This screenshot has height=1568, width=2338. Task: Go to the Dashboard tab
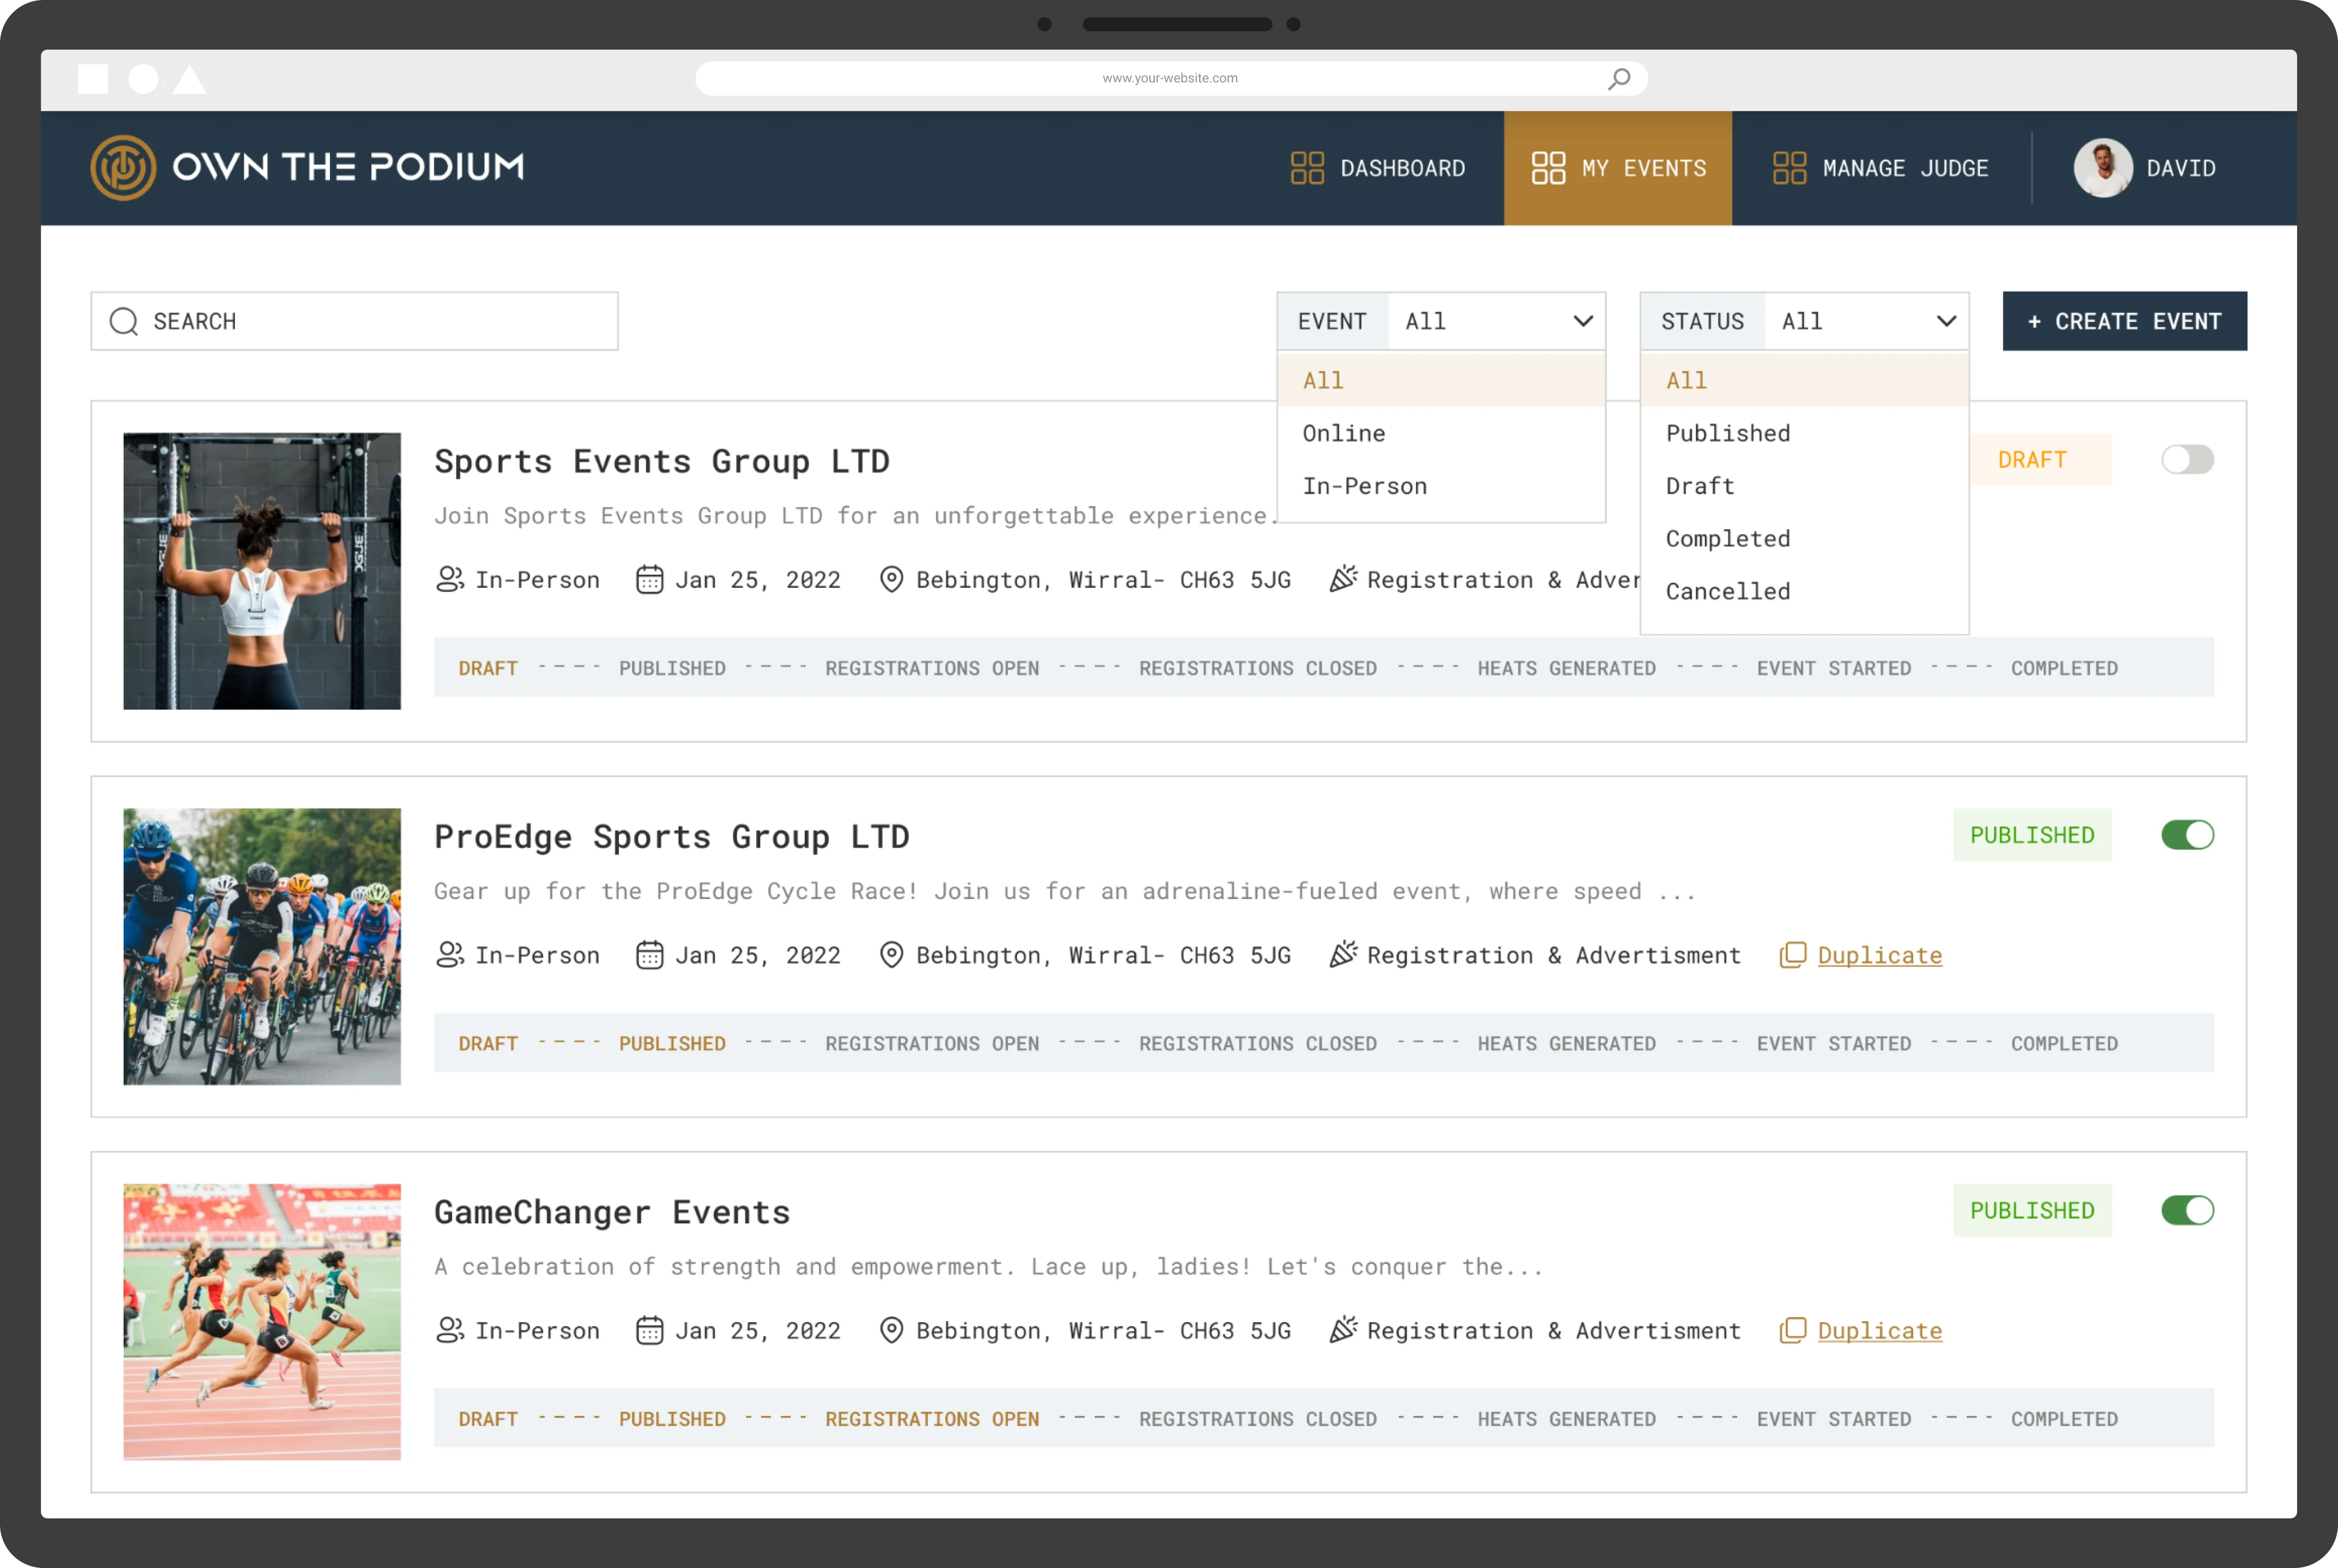1378,168
